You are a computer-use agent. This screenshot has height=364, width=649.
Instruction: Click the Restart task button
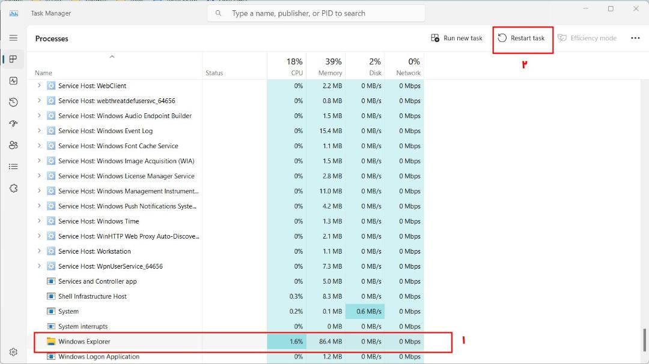point(521,38)
